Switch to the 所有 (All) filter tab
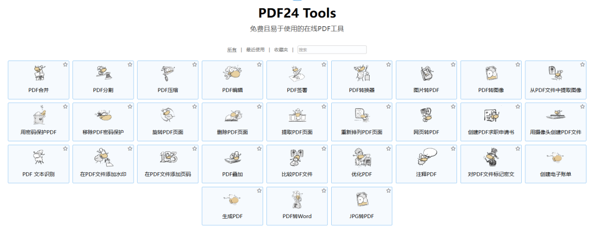 coord(231,50)
